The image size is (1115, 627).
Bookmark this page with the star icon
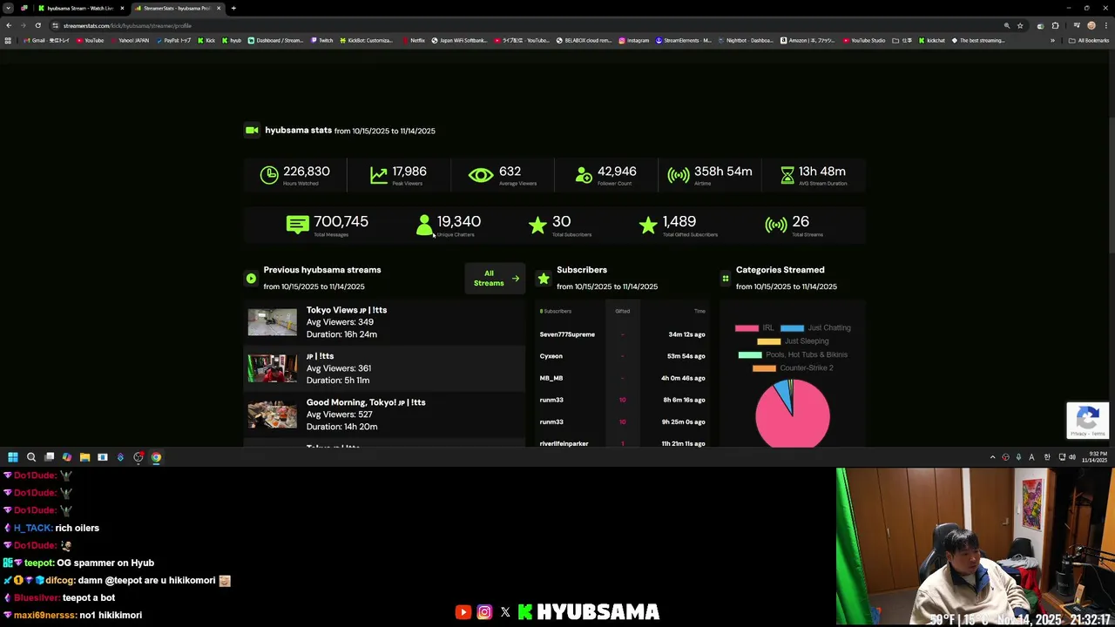[x=1020, y=25]
